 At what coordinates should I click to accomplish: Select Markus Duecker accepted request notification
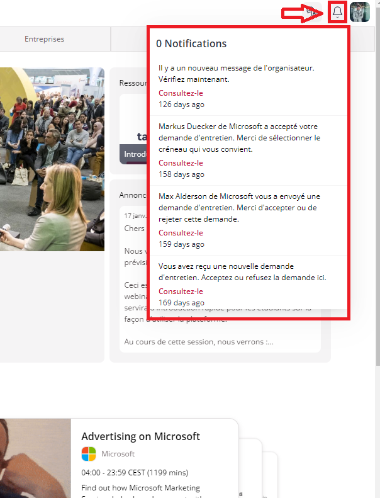pos(239,138)
